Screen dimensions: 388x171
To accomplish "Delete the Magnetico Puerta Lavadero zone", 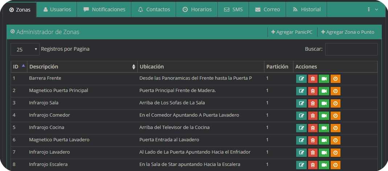I will (313, 140).
